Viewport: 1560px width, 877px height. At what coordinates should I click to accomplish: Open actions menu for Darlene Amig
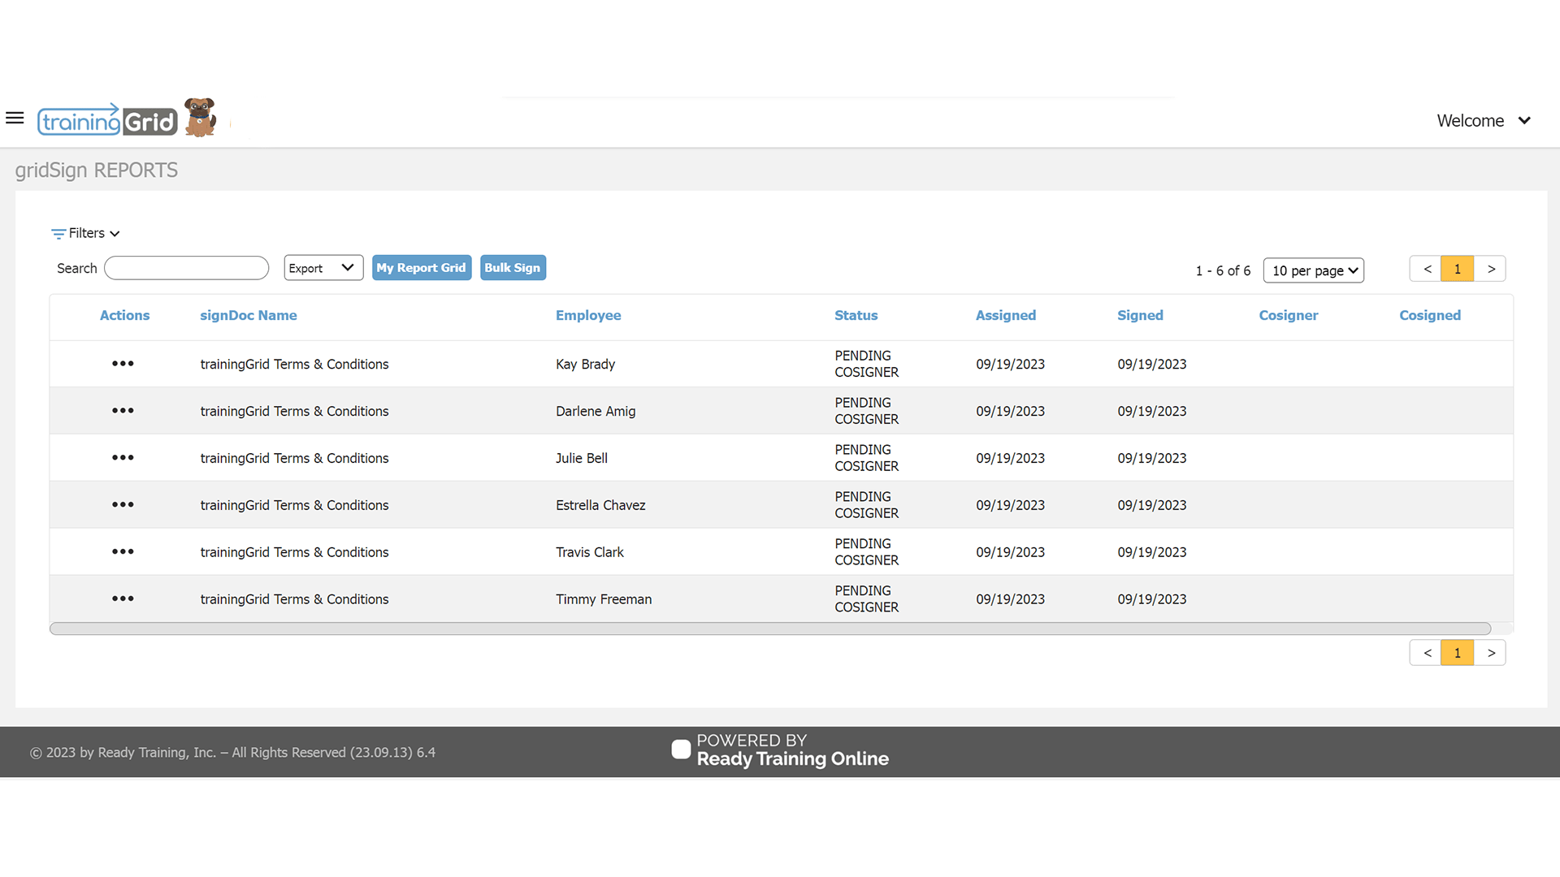point(123,411)
